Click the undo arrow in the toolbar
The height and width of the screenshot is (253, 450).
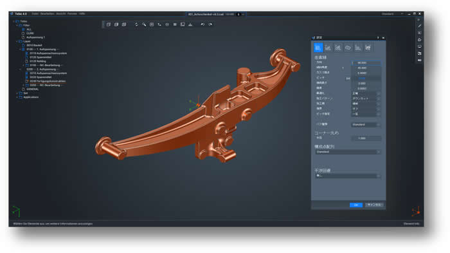click(x=203, y=24)
